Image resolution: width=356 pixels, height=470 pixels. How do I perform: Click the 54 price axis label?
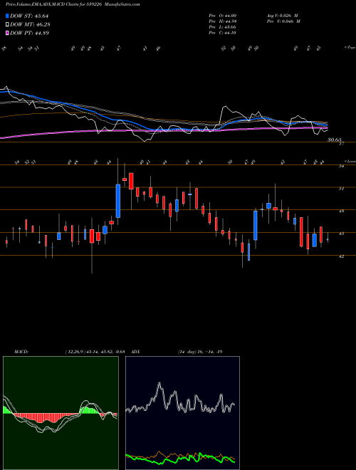coord(341,166)
